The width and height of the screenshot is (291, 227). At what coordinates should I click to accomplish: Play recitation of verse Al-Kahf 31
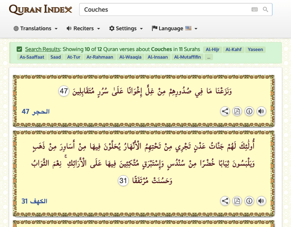(x=261, y=201)
